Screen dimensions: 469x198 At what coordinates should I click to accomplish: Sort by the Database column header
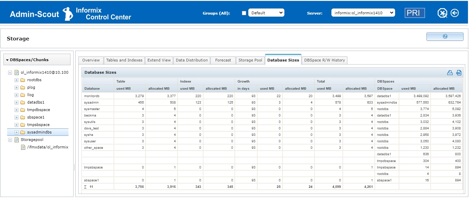click(x=98, y=89)
